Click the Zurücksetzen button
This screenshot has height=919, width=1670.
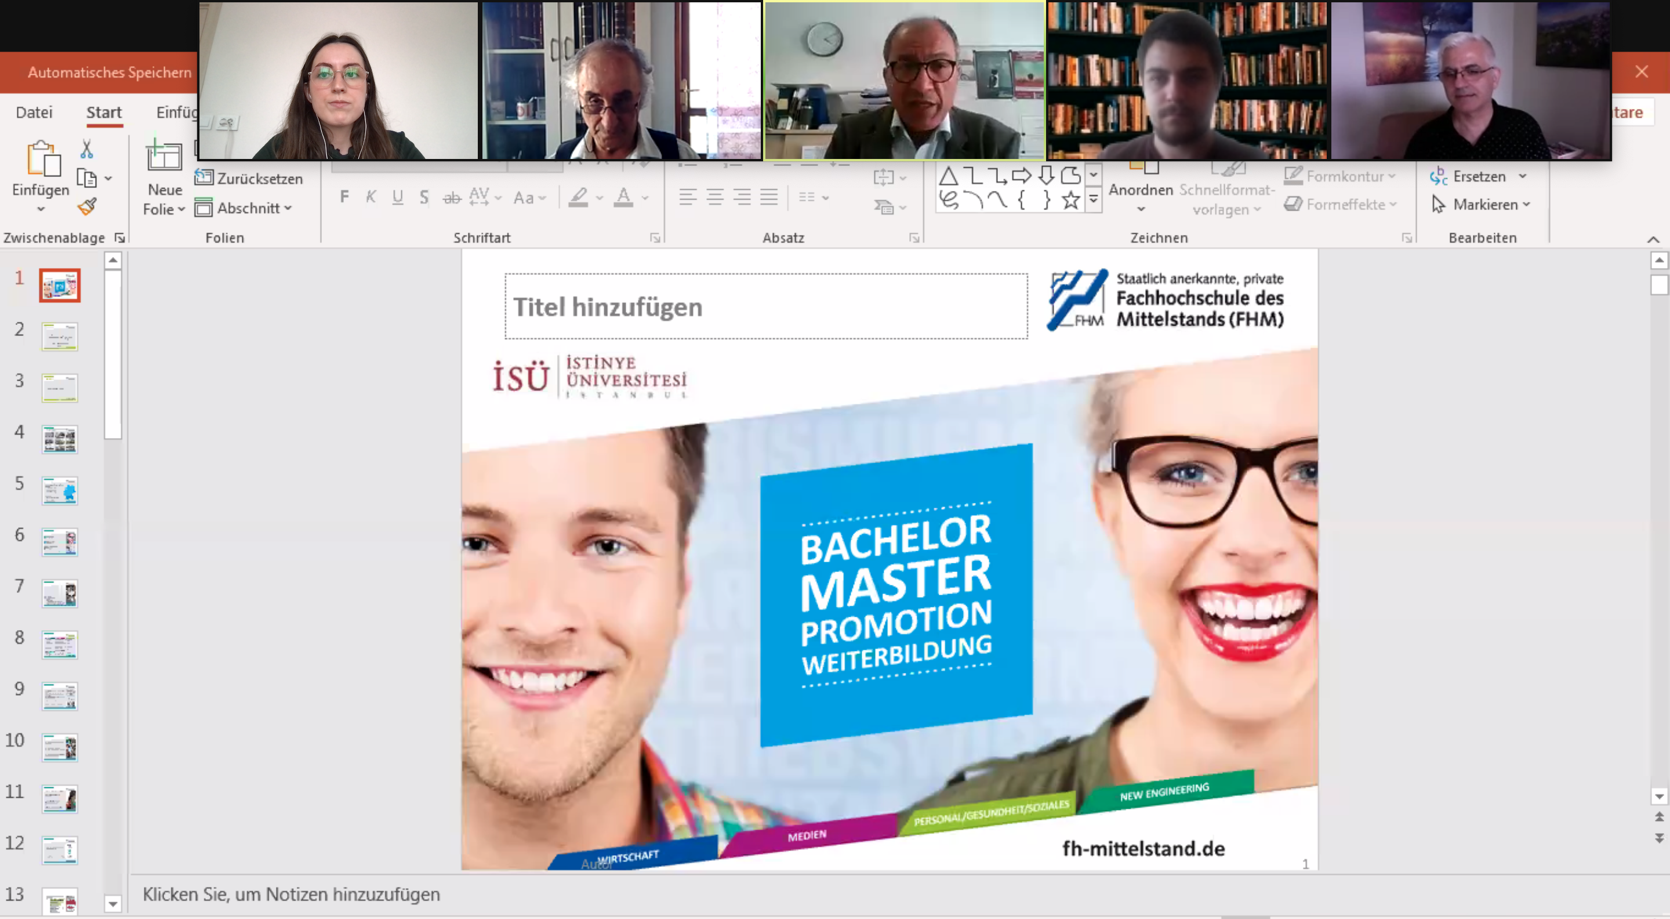(x=249, y=178)
